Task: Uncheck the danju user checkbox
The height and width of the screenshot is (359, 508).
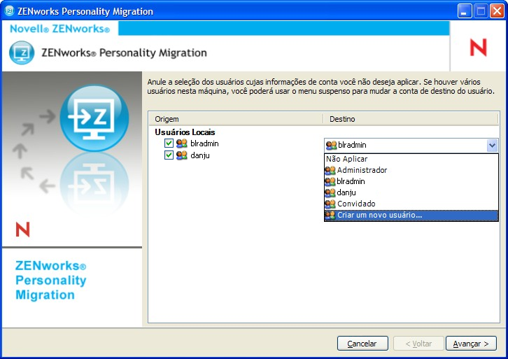Action: pos(169,155)
